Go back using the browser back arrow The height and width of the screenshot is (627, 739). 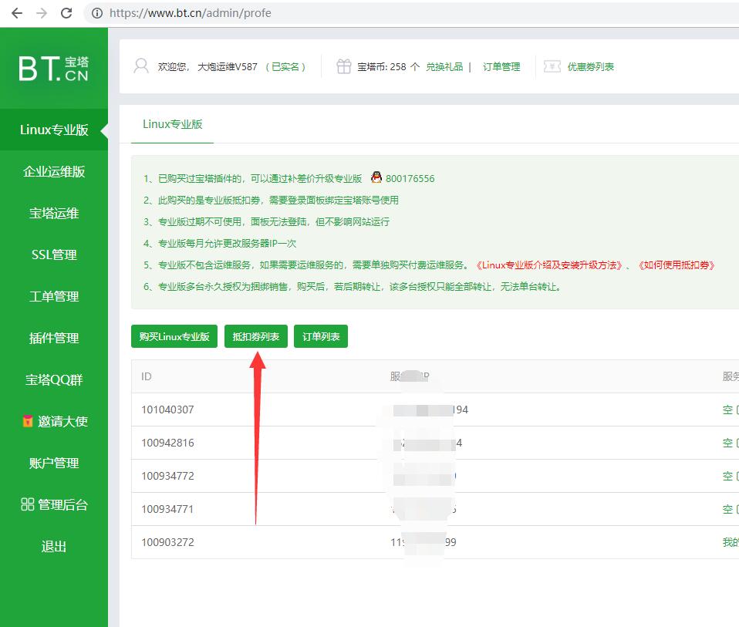coord(17,13)
